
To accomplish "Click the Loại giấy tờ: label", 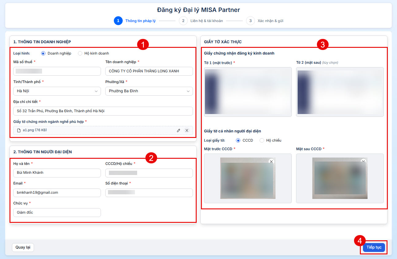I will 214,140.
